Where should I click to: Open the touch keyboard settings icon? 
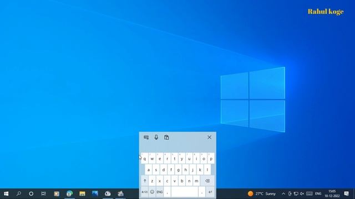[x=146, y=138]
